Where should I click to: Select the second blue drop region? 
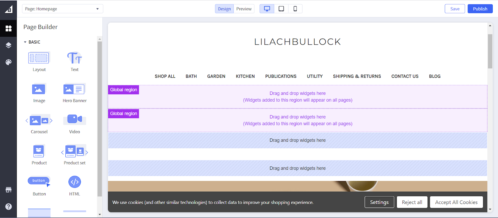click(298, 168)
